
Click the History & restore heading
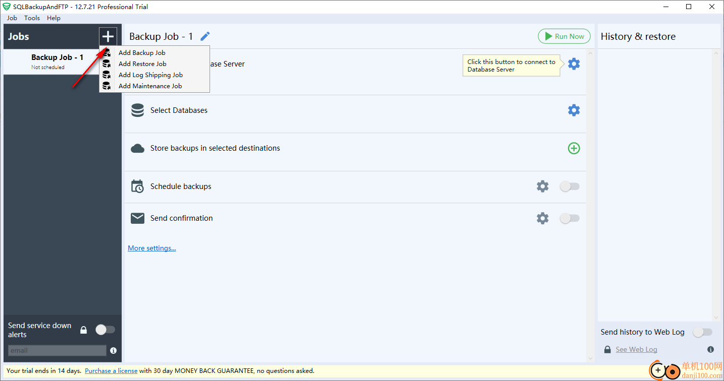click(x=638, y=36)
